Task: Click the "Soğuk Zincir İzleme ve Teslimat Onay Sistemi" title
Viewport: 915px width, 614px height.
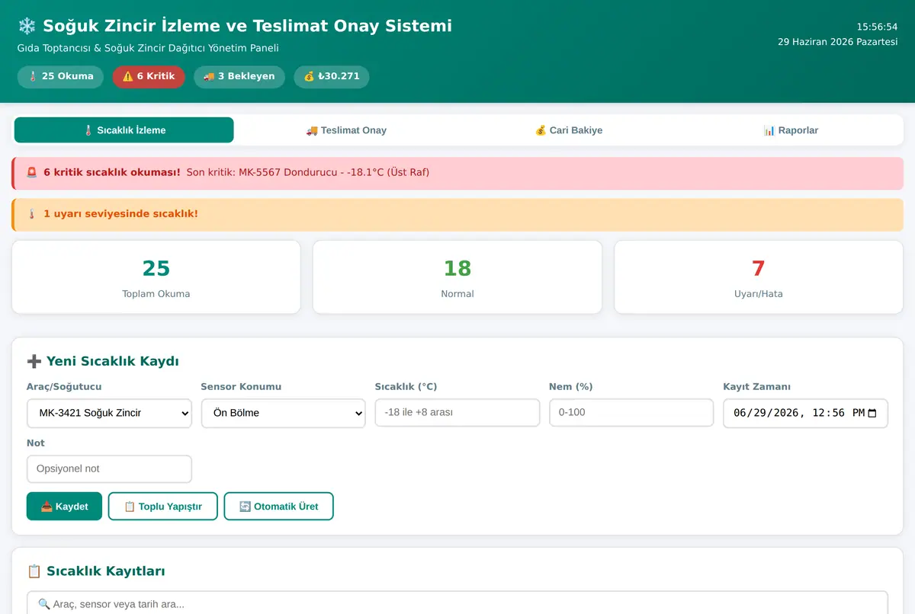Action: pyautogui.click(x=247, y=26)
